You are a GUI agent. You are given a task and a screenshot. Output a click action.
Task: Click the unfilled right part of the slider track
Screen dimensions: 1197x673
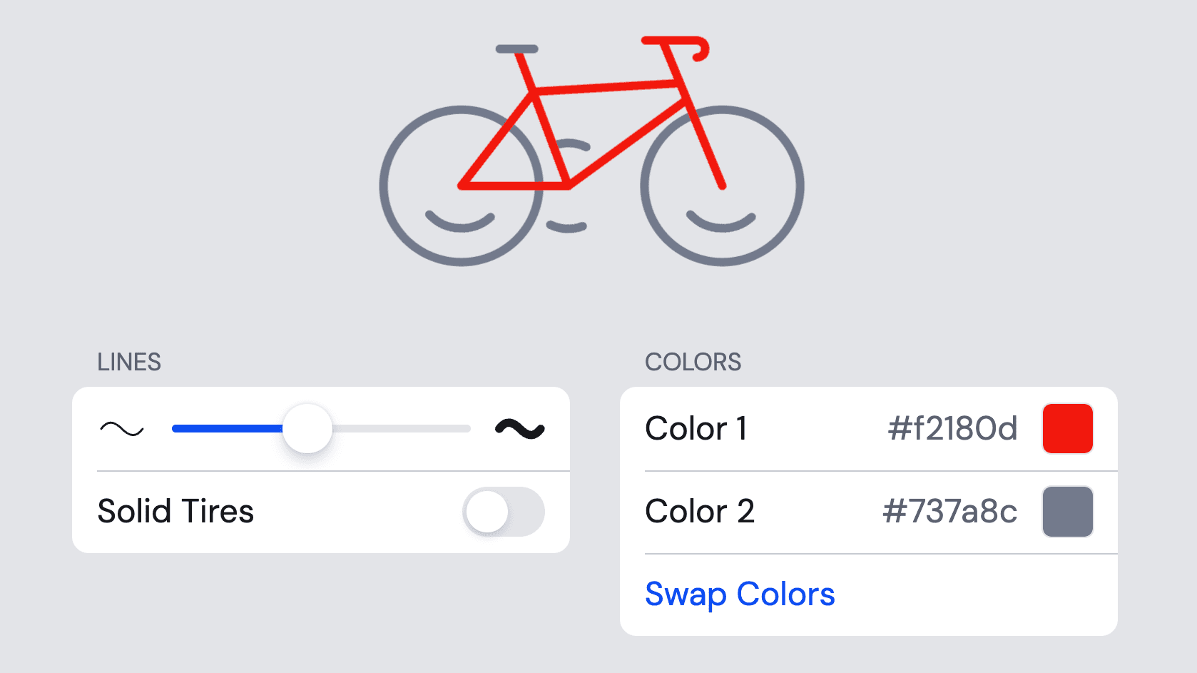[x=399, y=429]
